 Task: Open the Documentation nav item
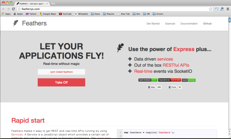[189, 24]
